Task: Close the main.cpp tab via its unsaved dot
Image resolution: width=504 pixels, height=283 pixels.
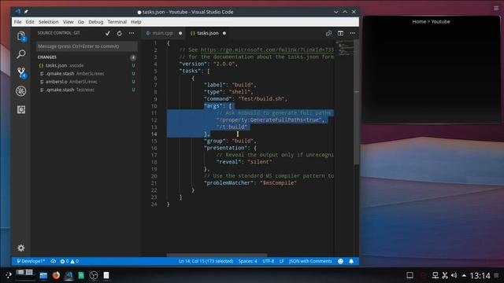Action: click(x=180, y=33)
